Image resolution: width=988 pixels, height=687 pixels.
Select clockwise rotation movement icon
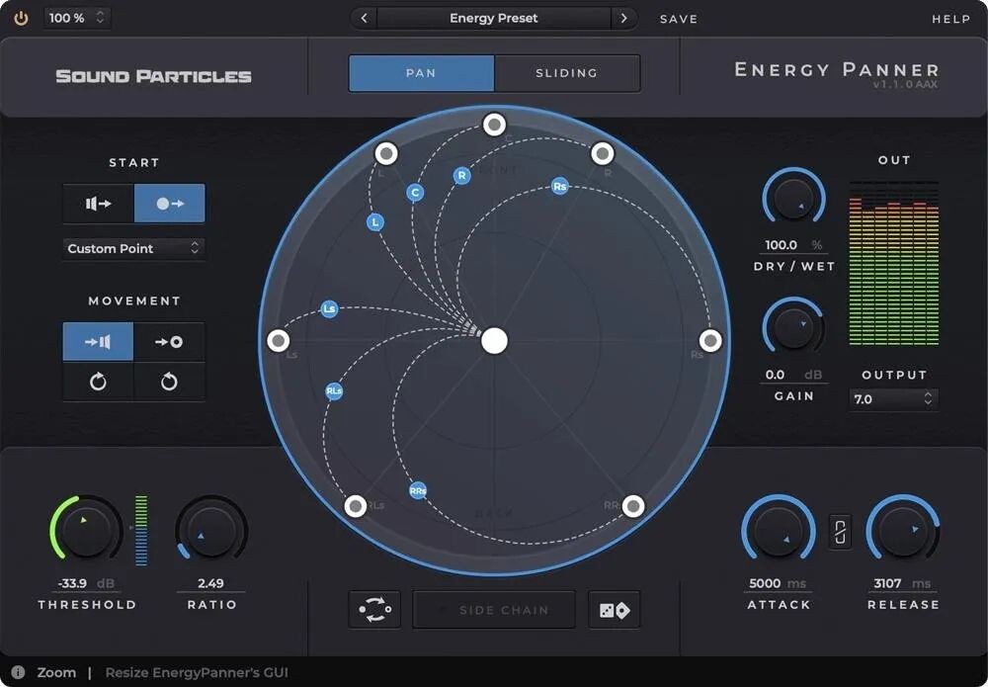click(x=98, y=382)
